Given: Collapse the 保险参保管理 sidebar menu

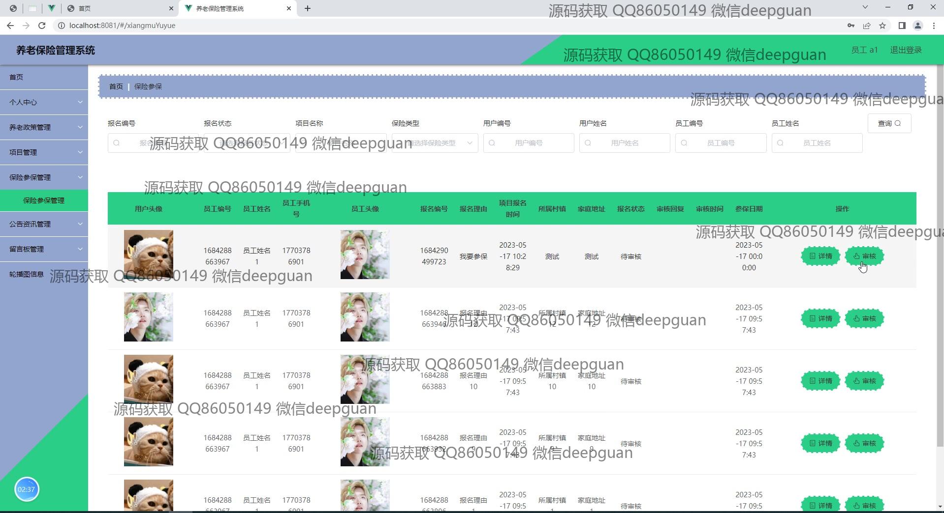Looking at the screenshot, I should (44, 177).
